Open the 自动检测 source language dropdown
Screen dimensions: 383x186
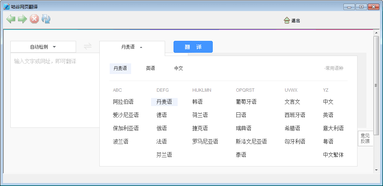pyautogui.click(x=43, y=47)
